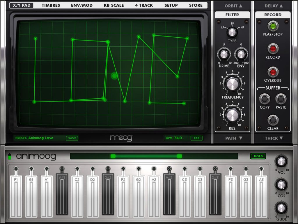This screenshot has width=298, height=224.
Task: Play the A3 key
Action: pos(261,196)
